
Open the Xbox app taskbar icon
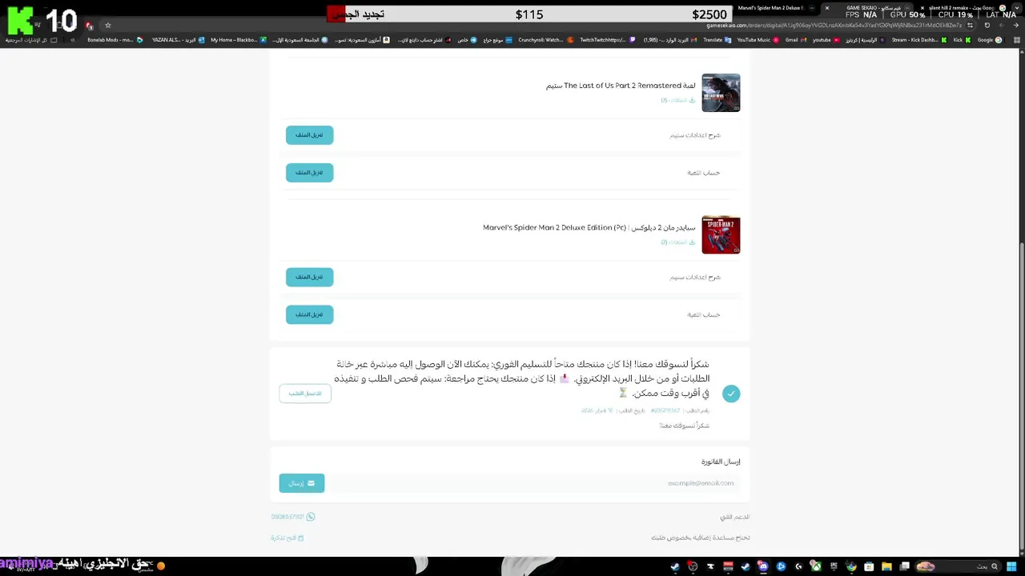[x=816, y=566]
